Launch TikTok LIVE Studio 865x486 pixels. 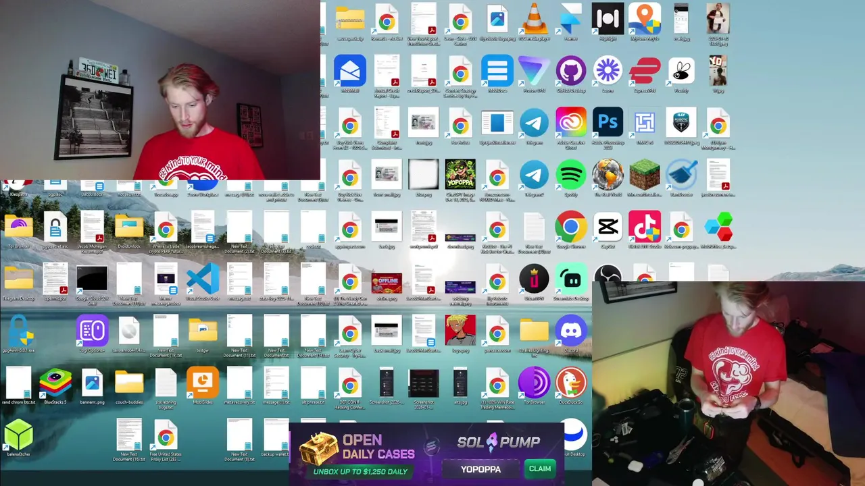644,227
